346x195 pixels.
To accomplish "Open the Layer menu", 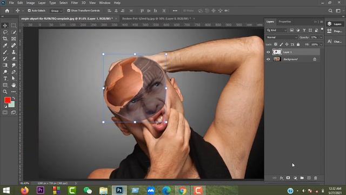I will click(42, 3).
